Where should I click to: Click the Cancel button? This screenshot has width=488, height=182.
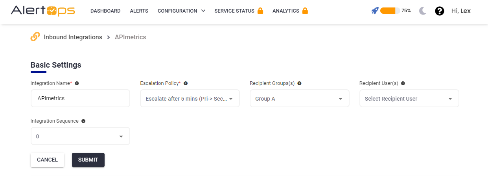[47, 160]
